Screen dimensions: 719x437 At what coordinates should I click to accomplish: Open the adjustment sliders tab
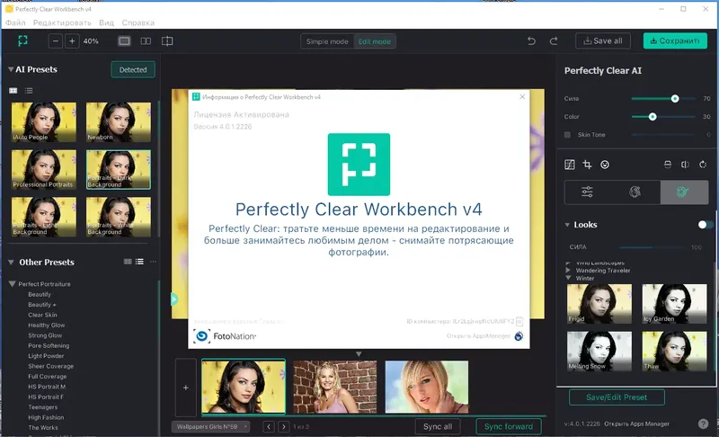(x=588, y=192)
